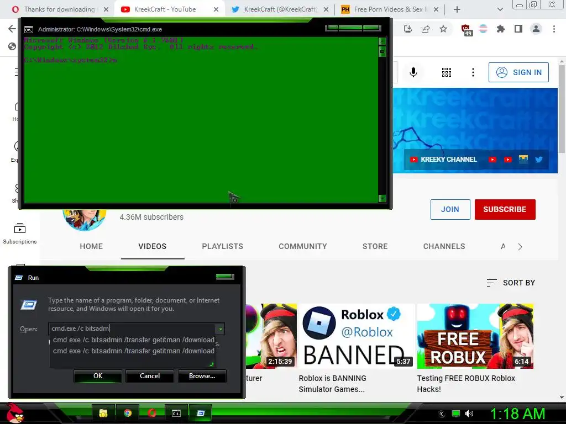This screenshot has height=424, width=566.
Task: Click the Angry Birds start button
Action: click(14, 413)
